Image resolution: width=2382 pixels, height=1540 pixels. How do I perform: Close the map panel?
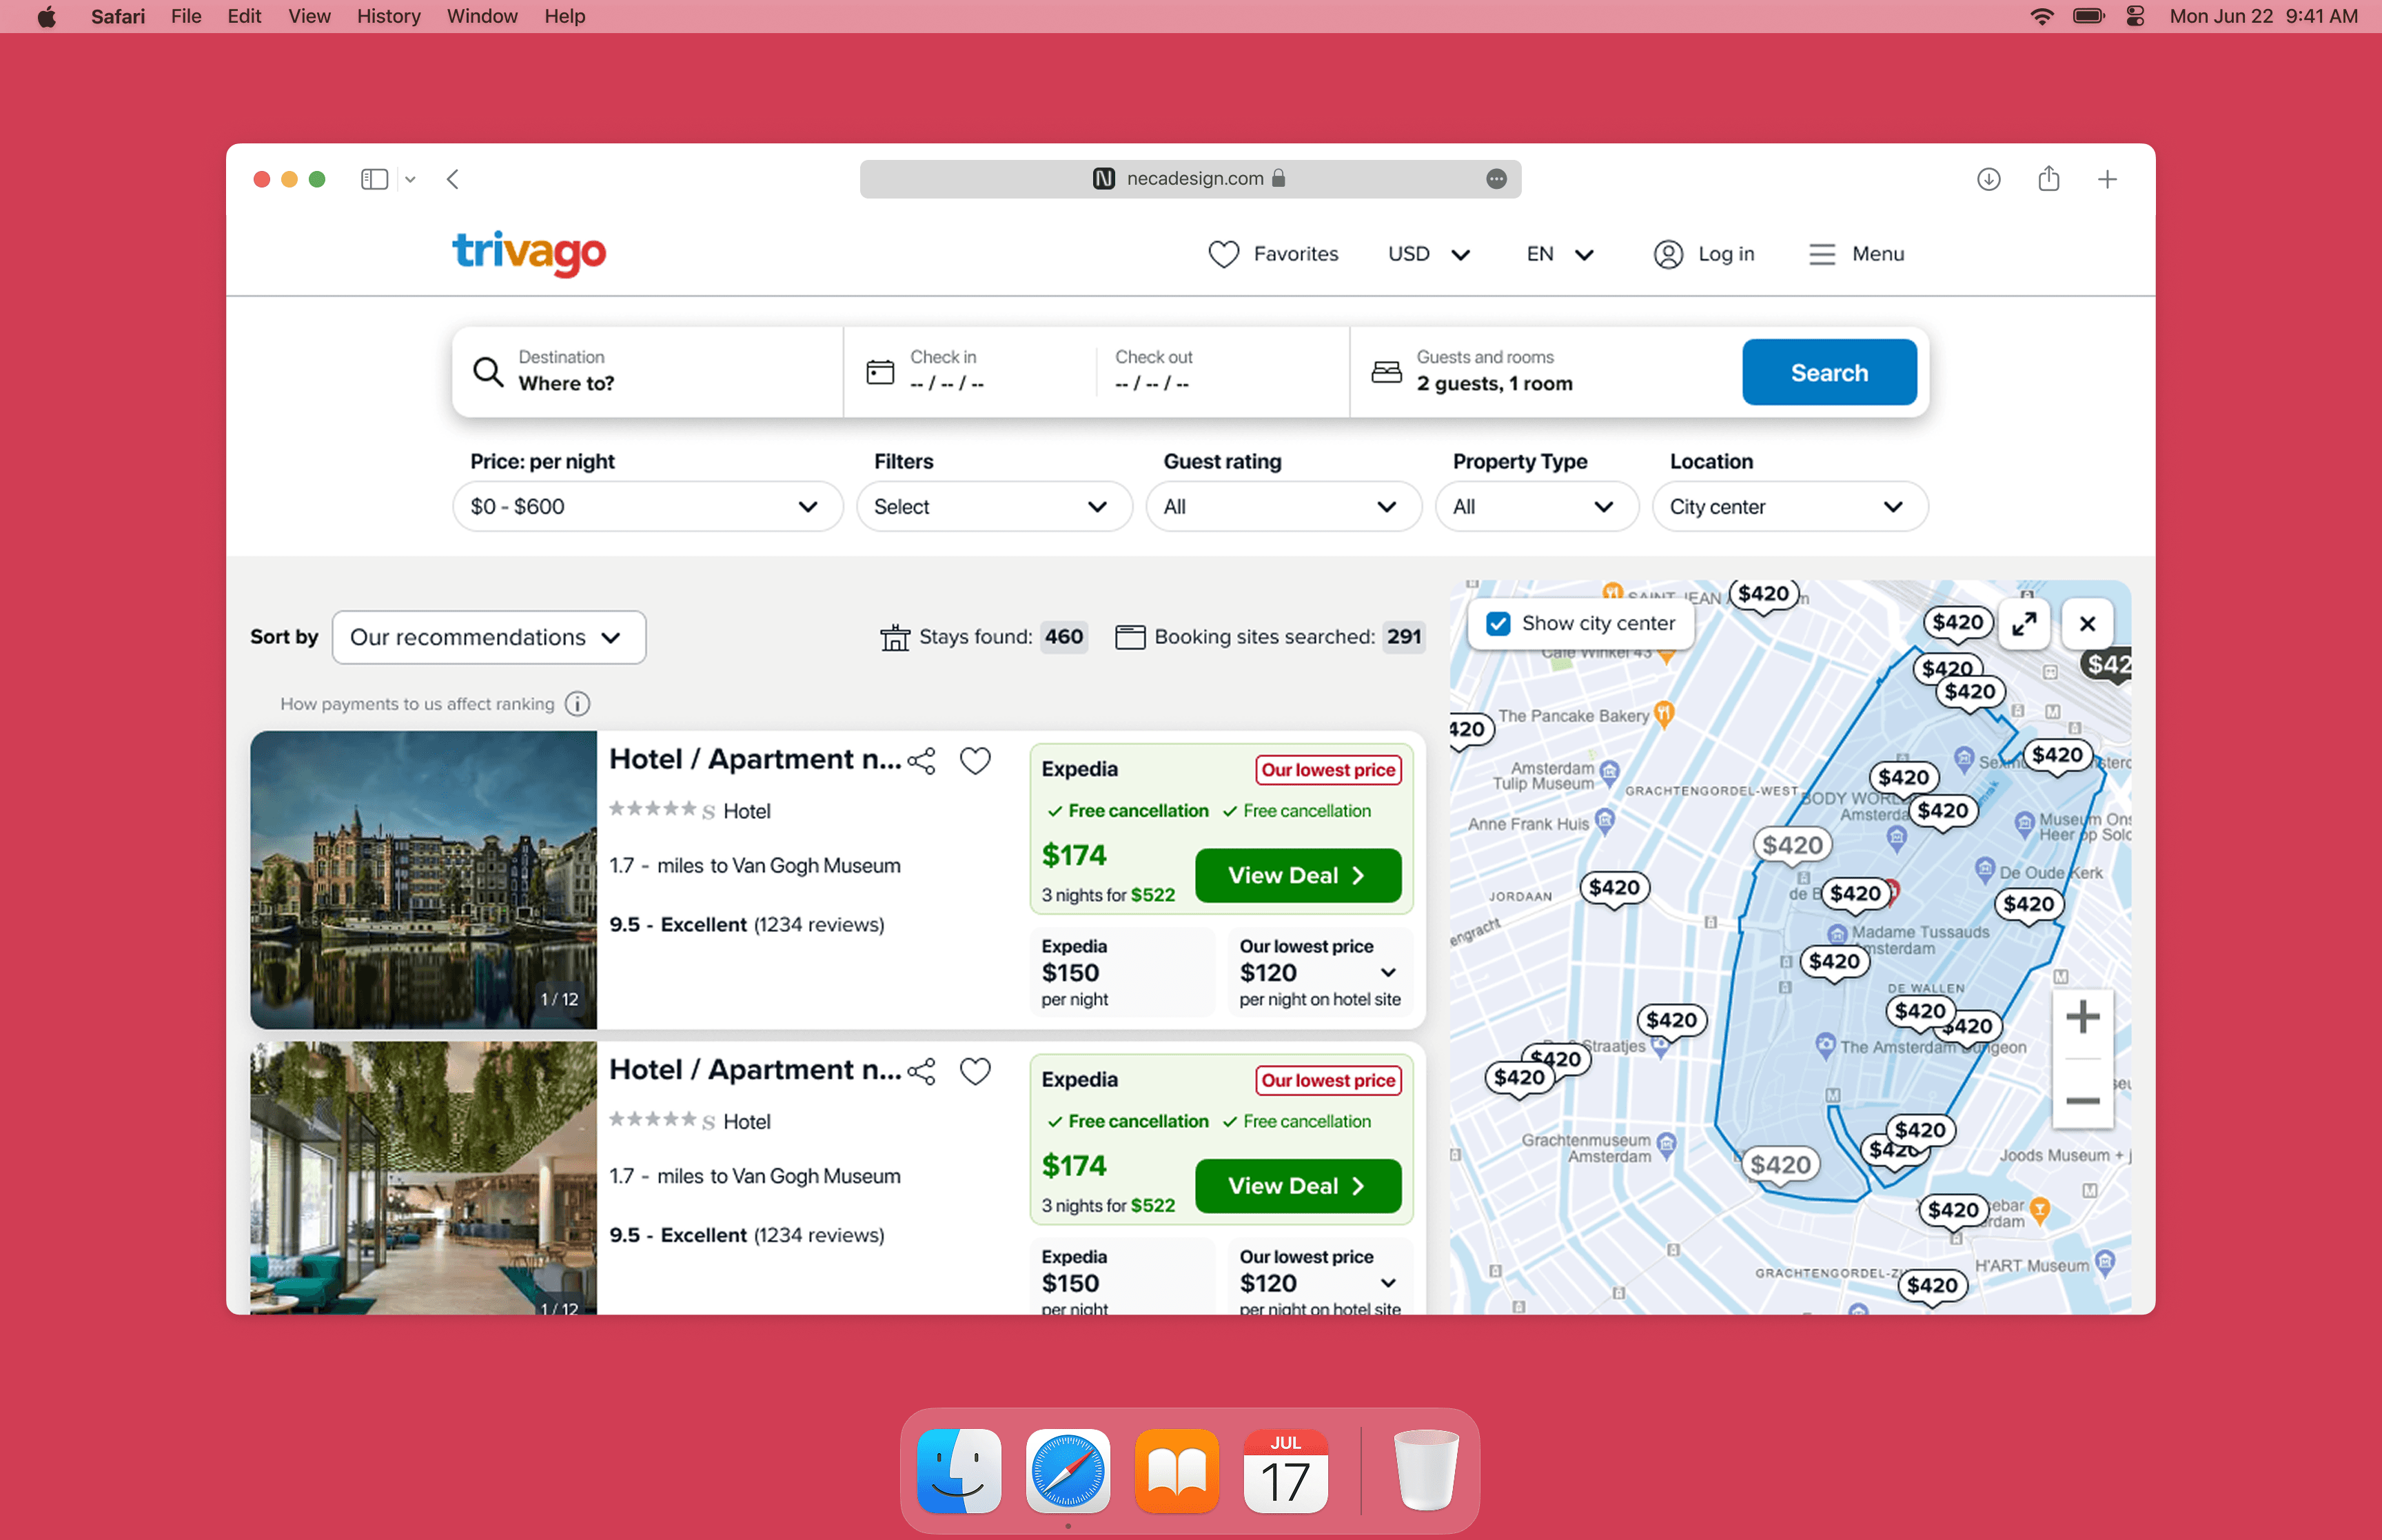click(2087, 624)
